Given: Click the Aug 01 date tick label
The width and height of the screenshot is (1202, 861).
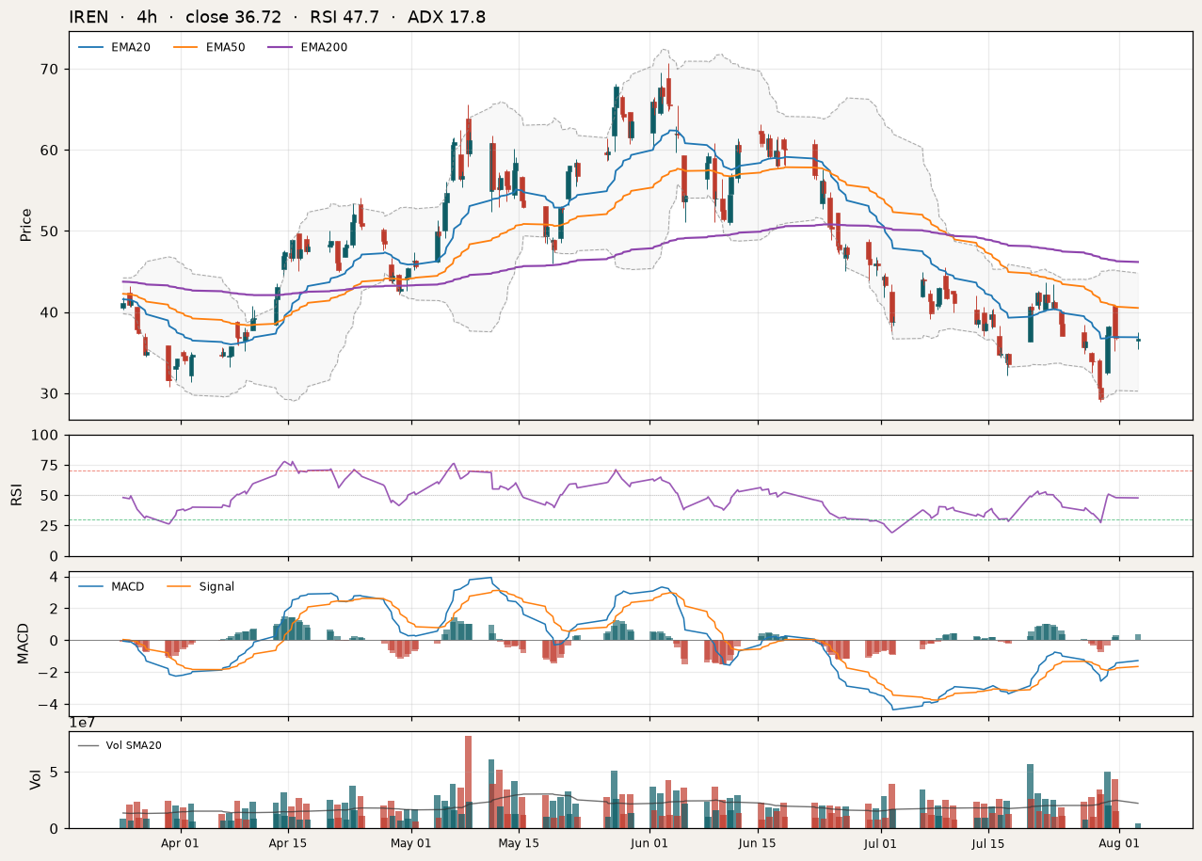Looking at the screenshot, I should (1119, 843).
